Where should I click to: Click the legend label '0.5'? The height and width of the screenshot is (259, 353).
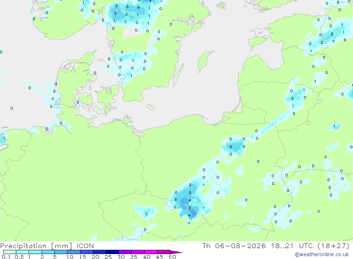tap(19, 257)
